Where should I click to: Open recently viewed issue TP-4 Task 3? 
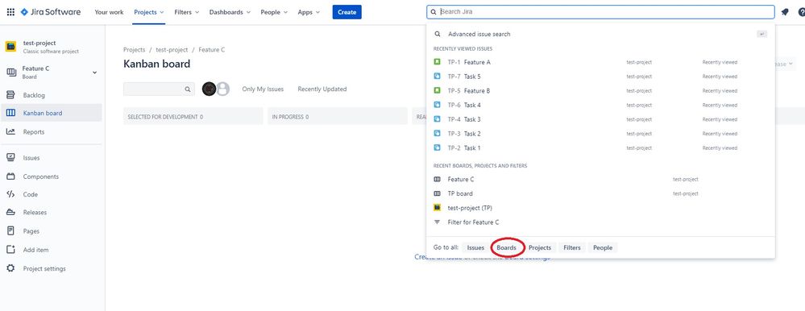[x=600, y=119]
